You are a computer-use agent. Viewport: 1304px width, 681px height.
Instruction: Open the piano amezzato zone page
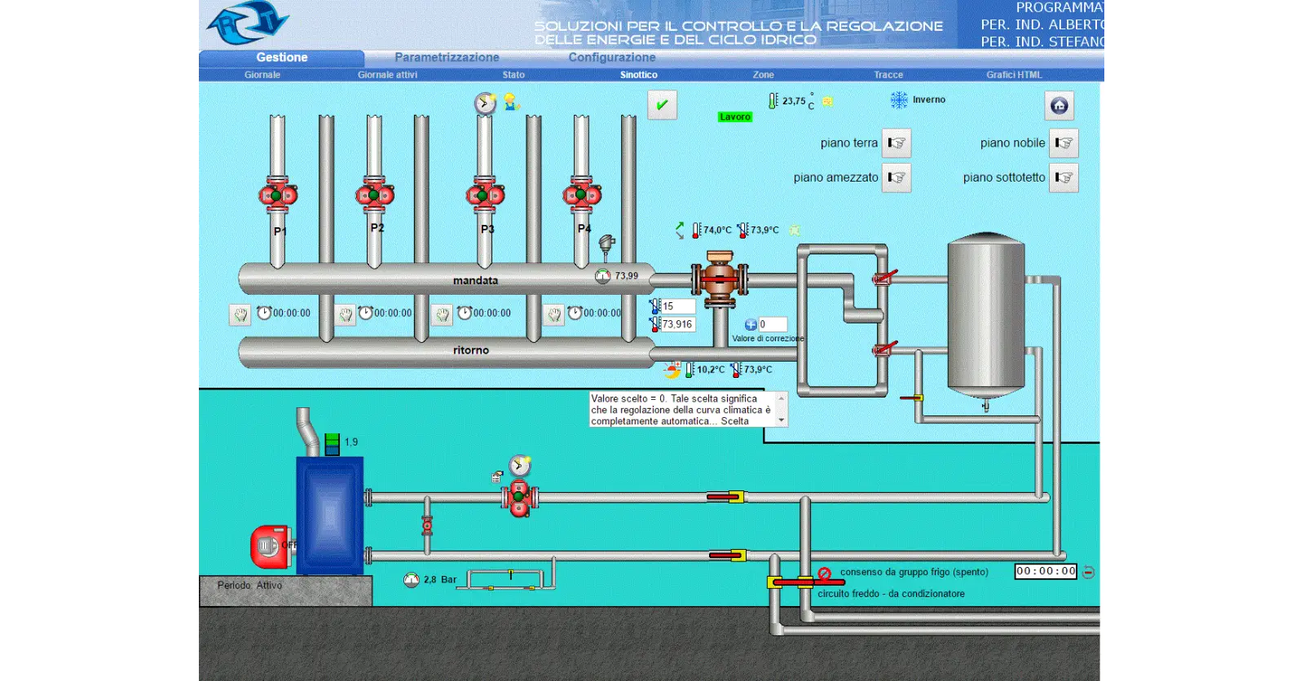[896, 178]
